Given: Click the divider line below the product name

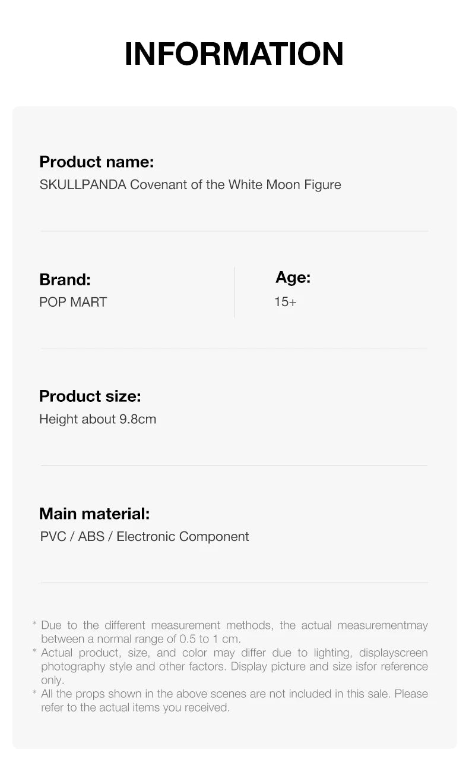Looking at the screenshot, I should tap(234, 231).
